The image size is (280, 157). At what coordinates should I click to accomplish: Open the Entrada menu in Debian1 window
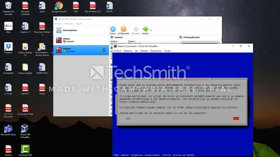click(x=144, y=51)
